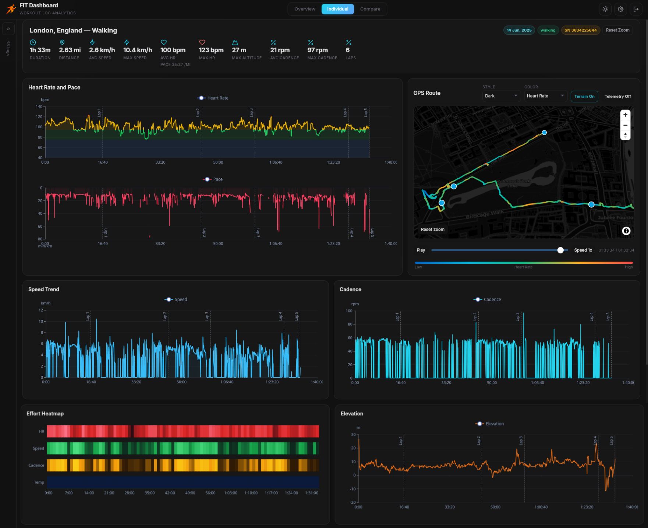
Task: Open the Color dropdown showing Heart Rate
Action: tap(545, 96)
